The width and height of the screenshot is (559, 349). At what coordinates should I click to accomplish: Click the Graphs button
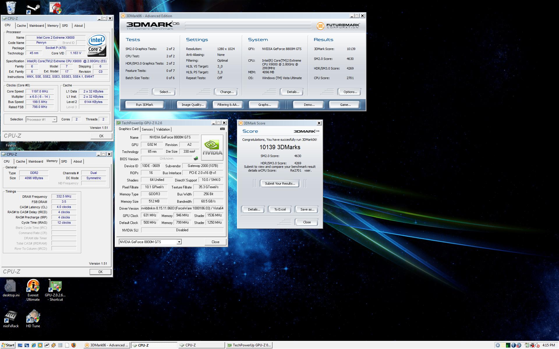[264, 105]
